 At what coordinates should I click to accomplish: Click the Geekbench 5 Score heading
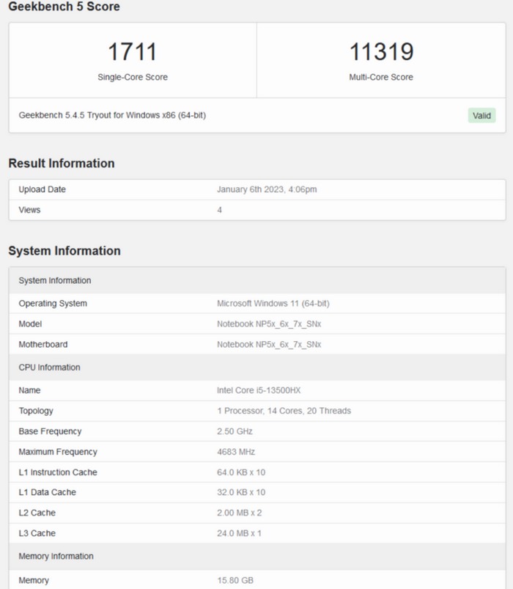click(x=64, y=7)
